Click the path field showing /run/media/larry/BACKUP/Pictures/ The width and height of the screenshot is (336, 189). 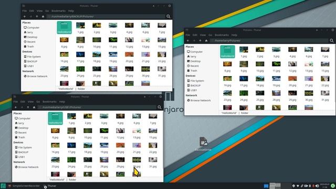pyautogui.click(x=106, y=16)
